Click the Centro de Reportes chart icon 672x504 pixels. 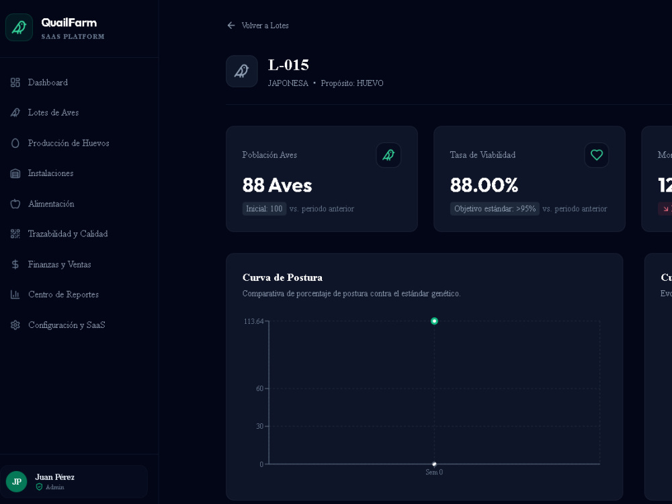[15, 294]
